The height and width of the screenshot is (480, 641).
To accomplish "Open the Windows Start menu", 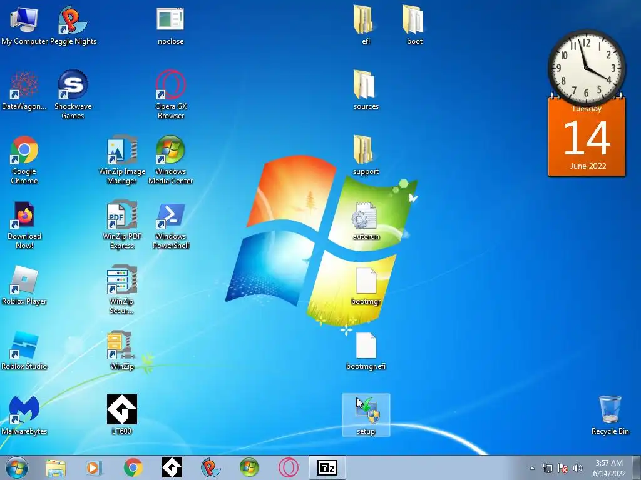I will tap(17, 467).
